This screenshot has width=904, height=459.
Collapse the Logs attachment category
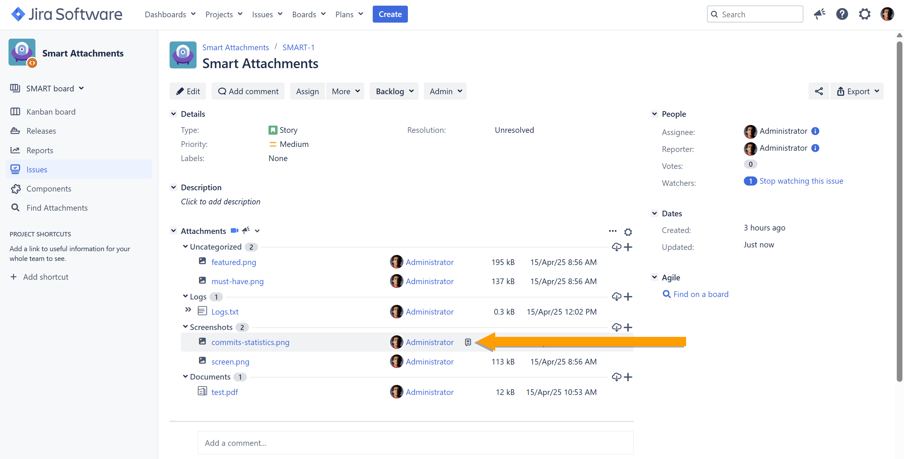tap(185, 296)
